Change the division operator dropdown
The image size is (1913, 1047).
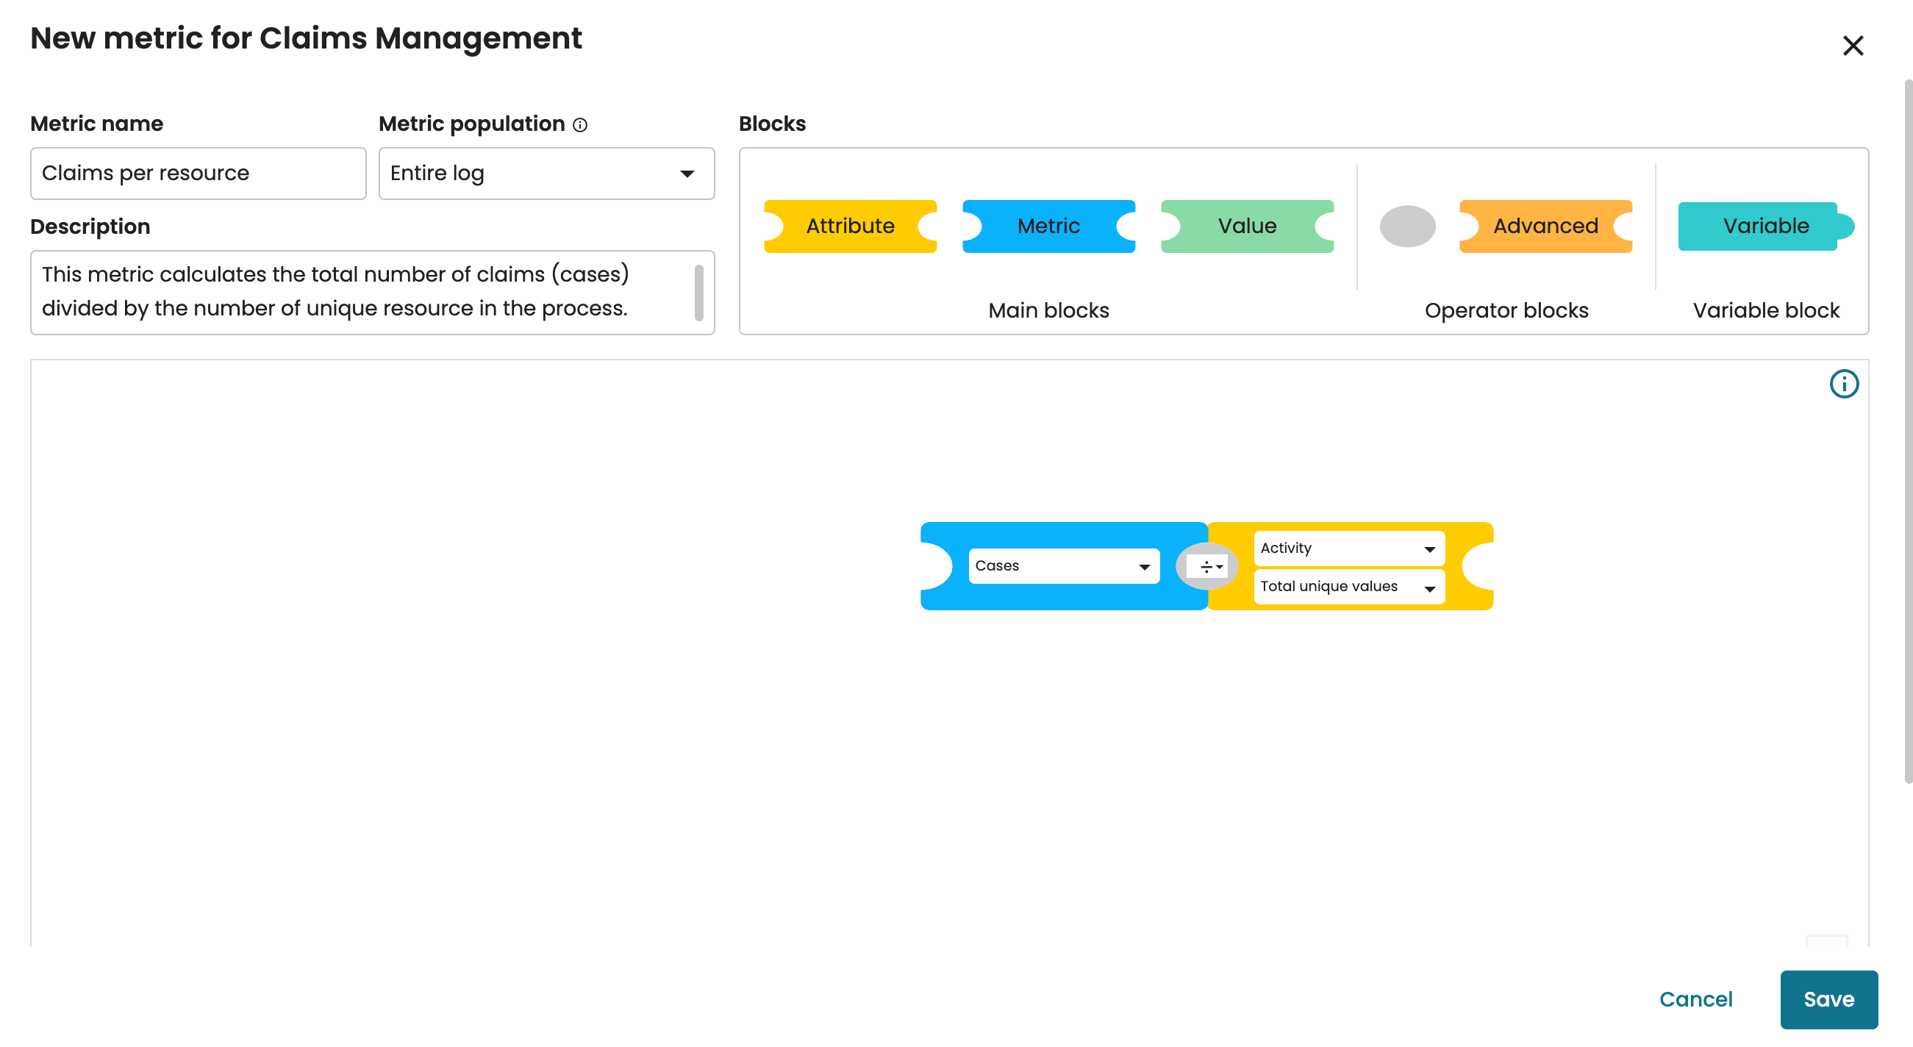pyautogui.click(x=1209, y=567)
